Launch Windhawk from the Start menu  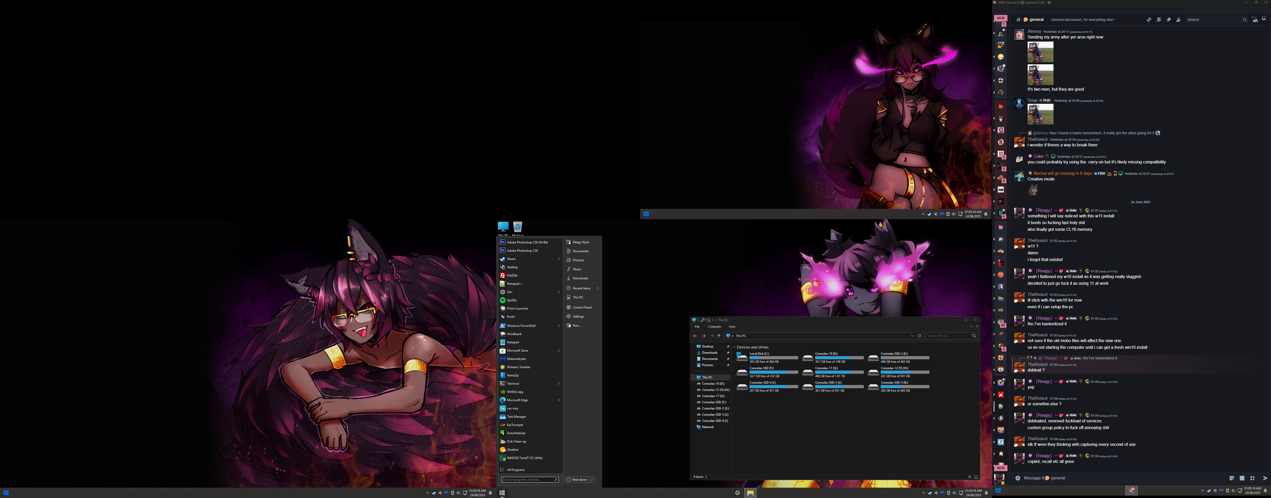point(530,334)
